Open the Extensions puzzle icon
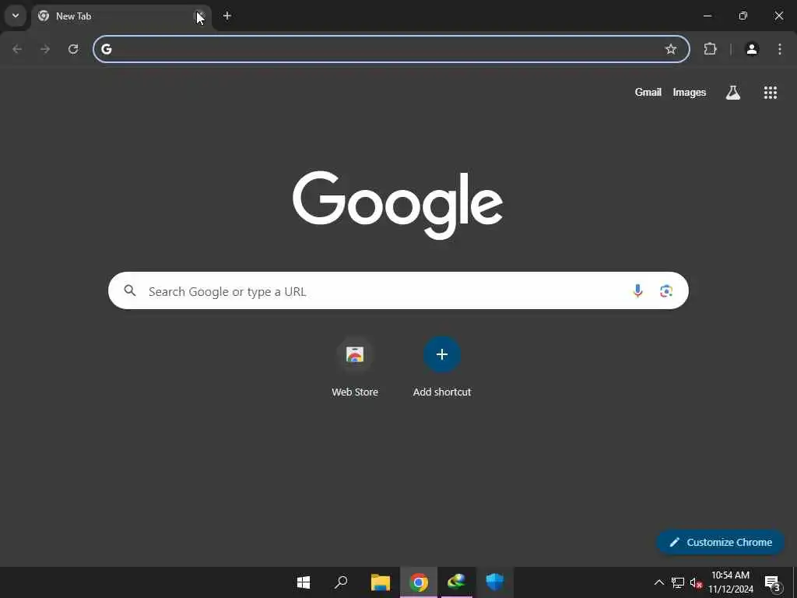Viewport: 797px width, 598px height. pyautogui.click(x=710, y=49)
